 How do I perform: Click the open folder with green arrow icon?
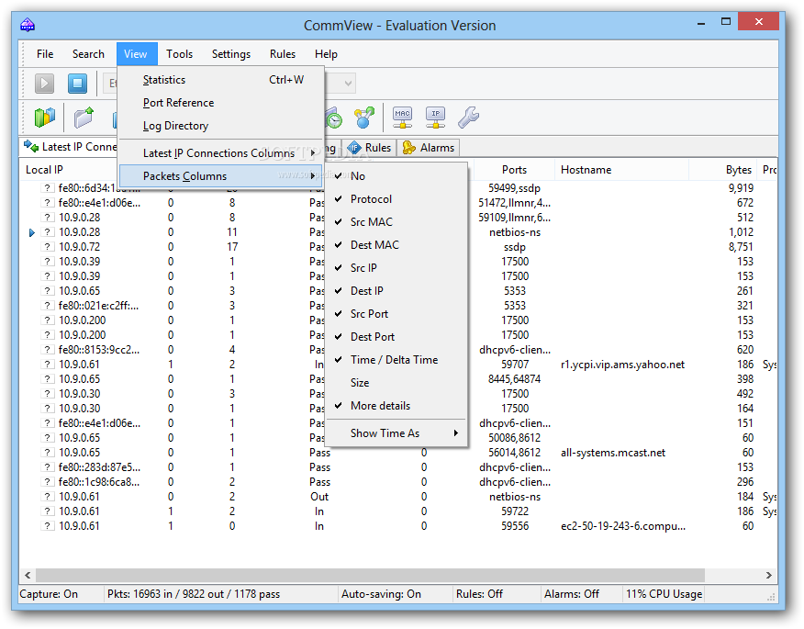84,118
